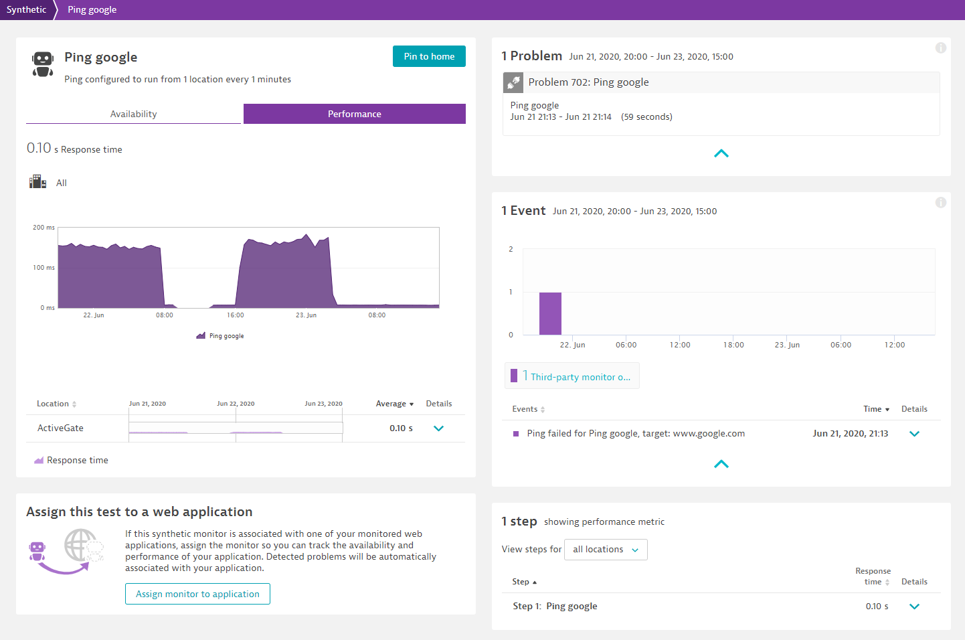Click the info icon on the Event panel

[x=941, y=202]
